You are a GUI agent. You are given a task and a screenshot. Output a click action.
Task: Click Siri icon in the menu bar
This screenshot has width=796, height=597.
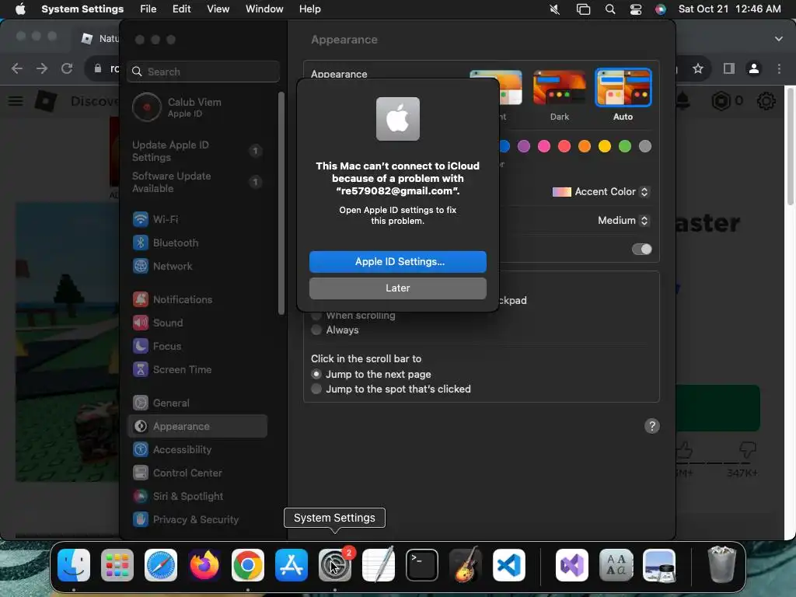(x=661, y=9)
